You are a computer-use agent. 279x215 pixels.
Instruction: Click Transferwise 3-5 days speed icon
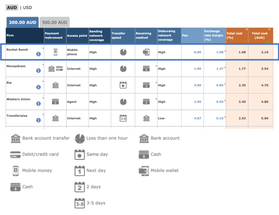123,118
